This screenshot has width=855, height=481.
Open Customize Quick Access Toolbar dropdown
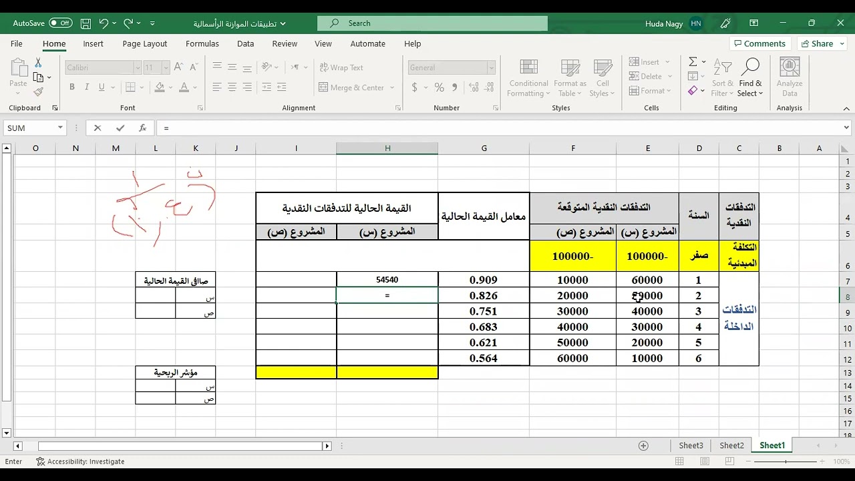pos(152,23)
